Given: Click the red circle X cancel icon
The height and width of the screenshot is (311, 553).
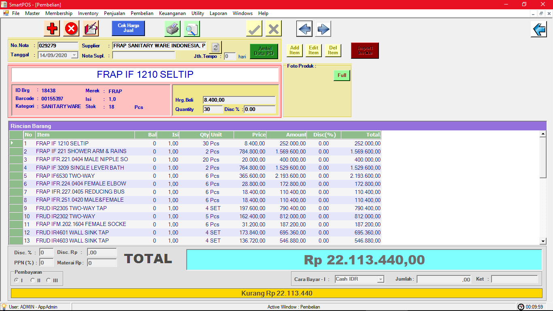Looking at the screenshot, I should tap(71, 29).
